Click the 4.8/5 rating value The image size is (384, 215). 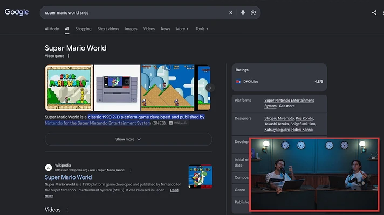tap(319, 82)
